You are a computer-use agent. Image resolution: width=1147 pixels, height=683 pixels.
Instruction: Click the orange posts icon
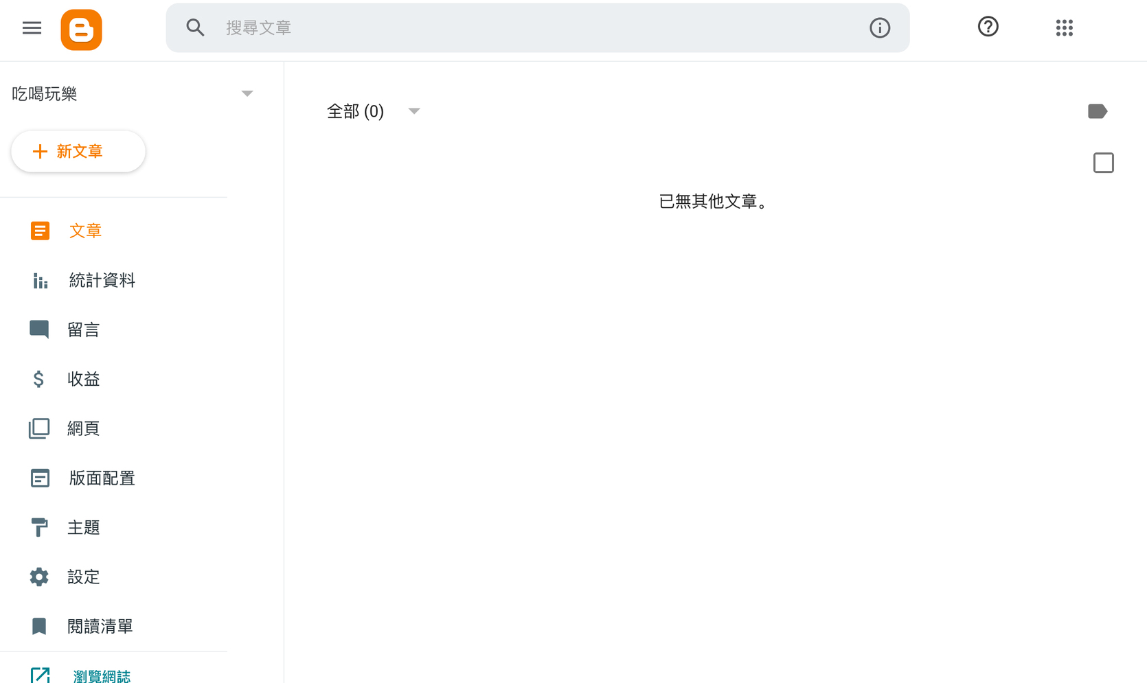coord(40,231)
